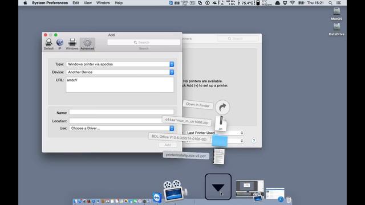
Task: Open the Window menu
Action: click(x=103, y=3)
